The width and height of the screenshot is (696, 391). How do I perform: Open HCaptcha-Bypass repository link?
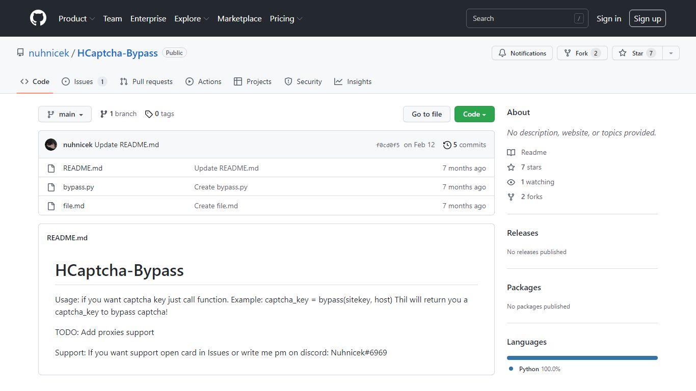[118, 53]
